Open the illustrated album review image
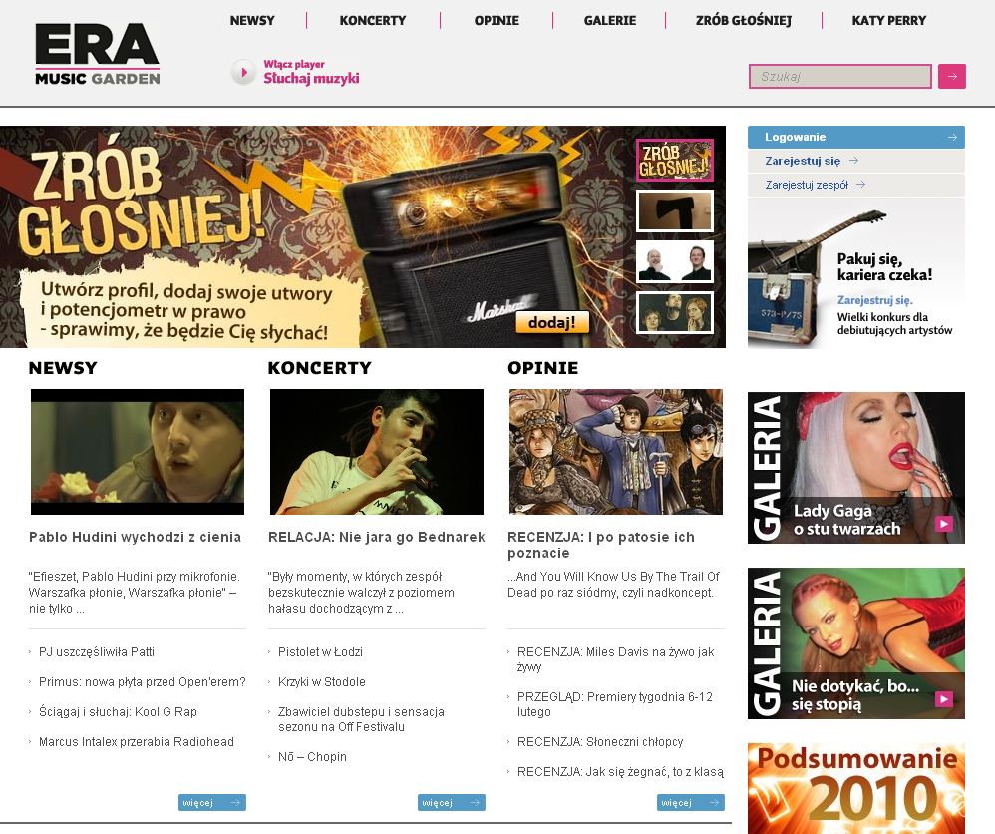 click(615, 452)
